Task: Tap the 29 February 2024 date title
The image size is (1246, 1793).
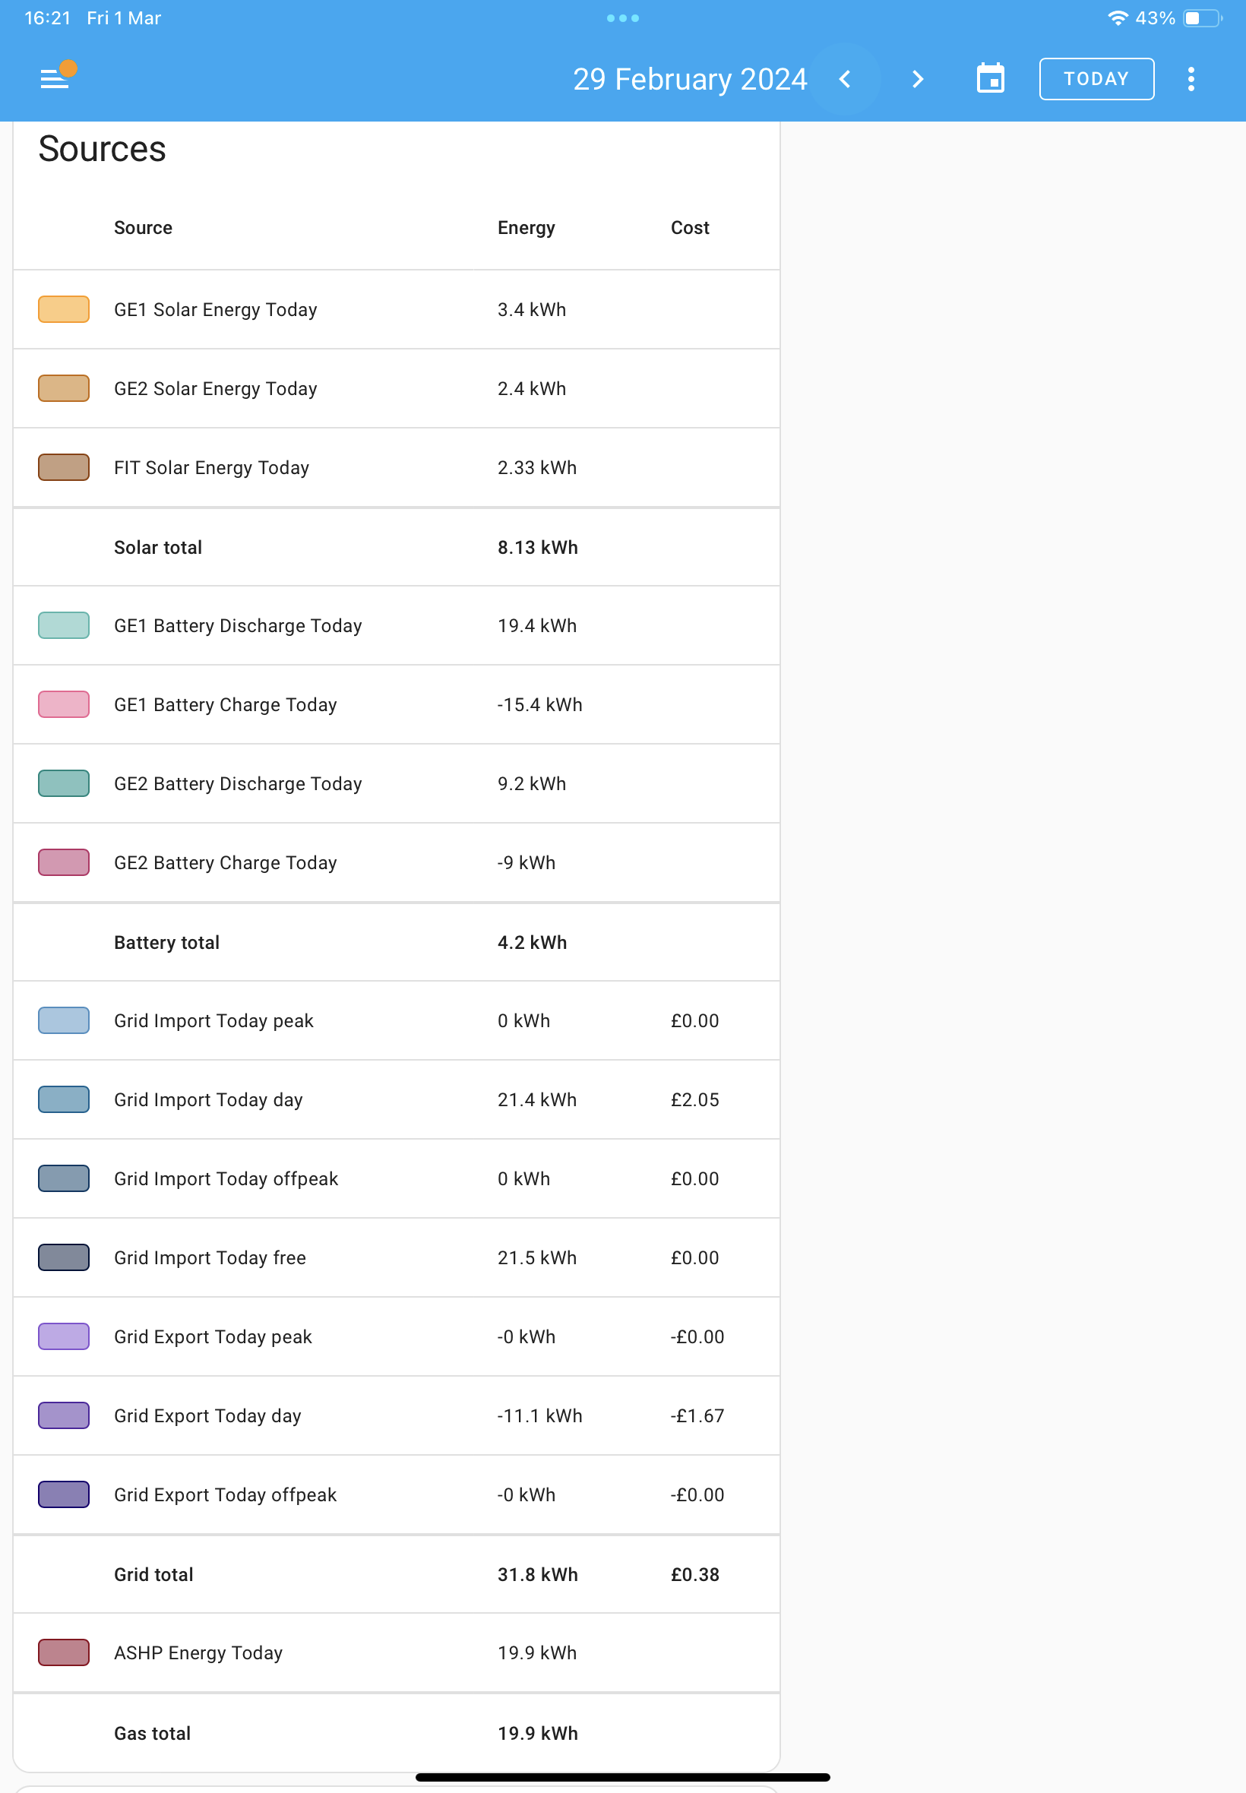Action: coord(689,79)
